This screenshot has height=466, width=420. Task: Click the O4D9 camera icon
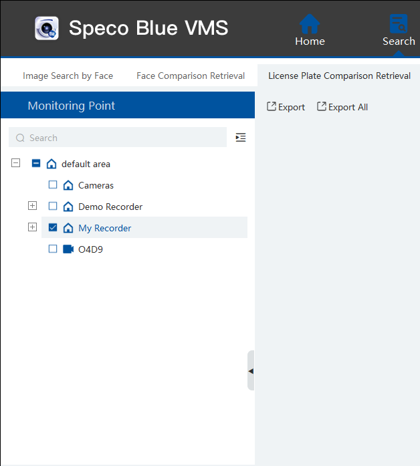pyautogui.click(x=68, y=249)
